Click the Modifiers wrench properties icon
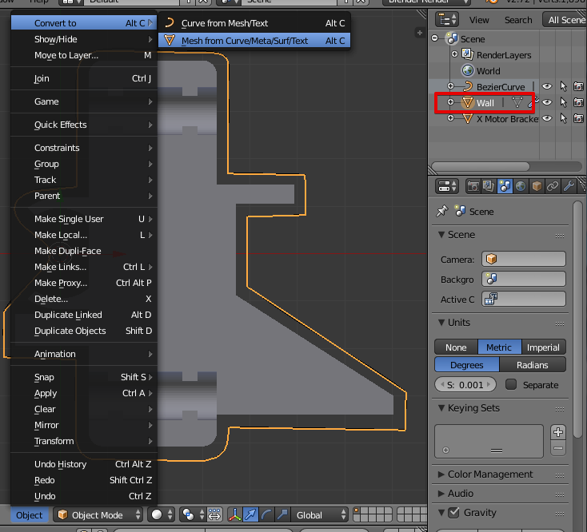 [x=569, y=186]
